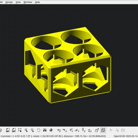Zoom in on the 3D viewport
Viewport: 138px width, 138px height.
(x=26, y=130)
